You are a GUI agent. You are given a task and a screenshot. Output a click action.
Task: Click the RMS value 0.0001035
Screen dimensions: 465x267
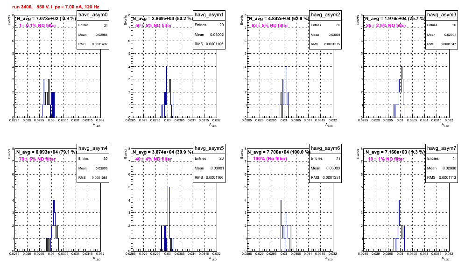pos(332,44)
